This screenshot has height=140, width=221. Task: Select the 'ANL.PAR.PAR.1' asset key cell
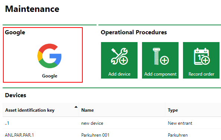(x=41, y=135)
